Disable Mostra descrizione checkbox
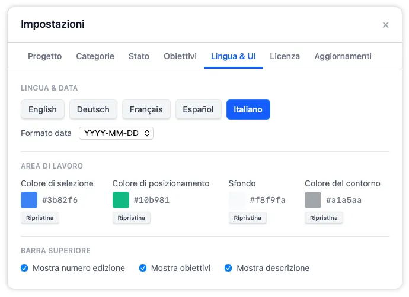 [x=228, y=268]
